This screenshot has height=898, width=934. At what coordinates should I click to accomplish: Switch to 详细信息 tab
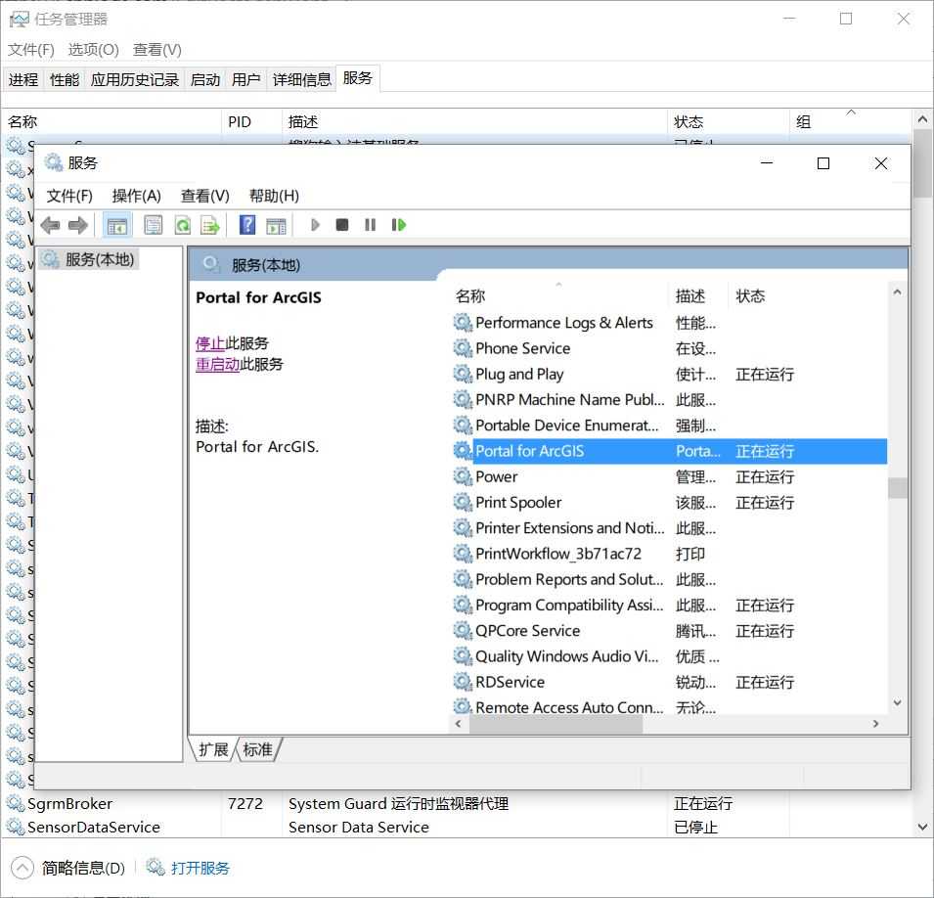pyautogui.click(x=301, y=79)
